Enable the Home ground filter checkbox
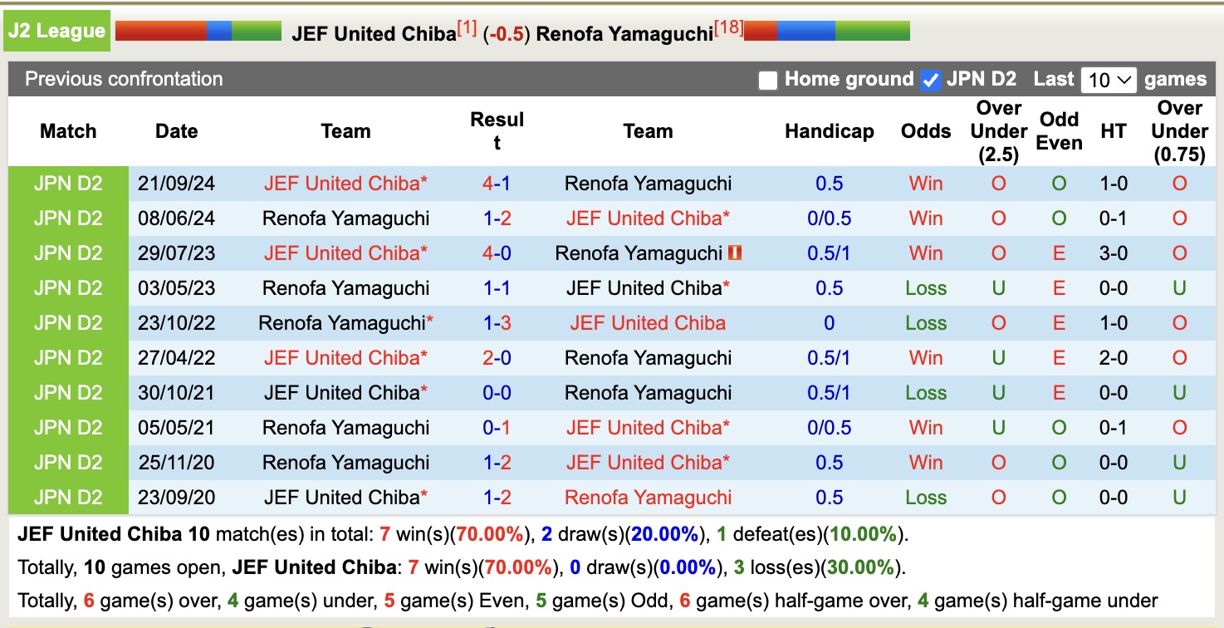Viewport: 1224px width, 628px height. point(767,80)
